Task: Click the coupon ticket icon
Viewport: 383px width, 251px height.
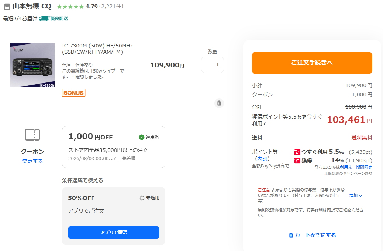Action: click(x=32, y=134)
